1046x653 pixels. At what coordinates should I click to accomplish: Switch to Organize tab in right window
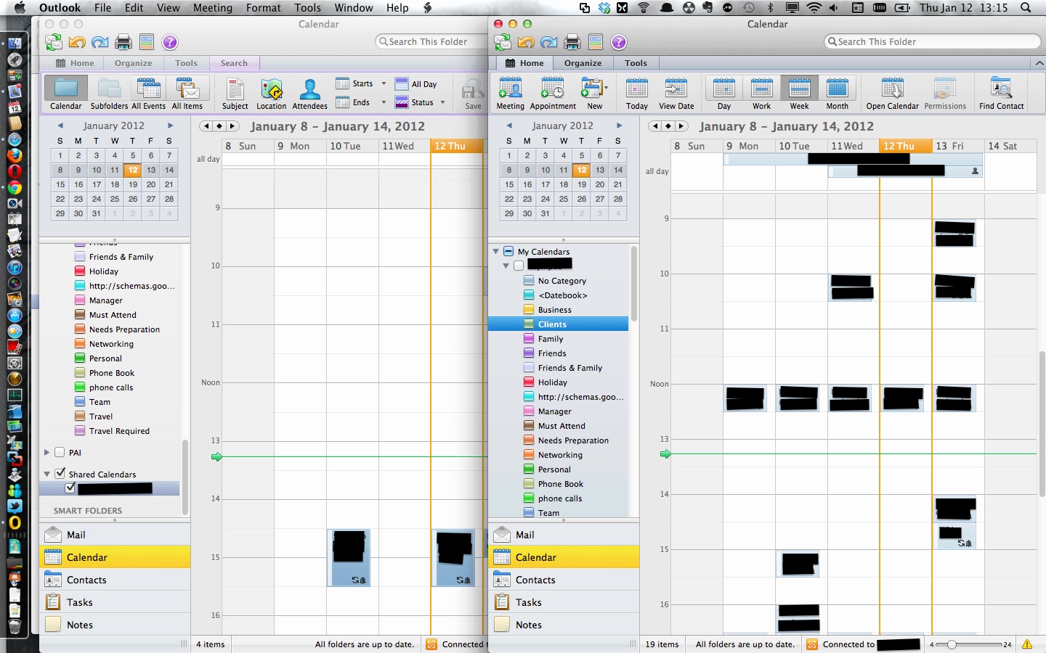583,63
